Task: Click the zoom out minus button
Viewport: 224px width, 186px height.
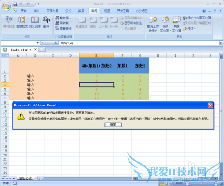Action: (187, 183)
